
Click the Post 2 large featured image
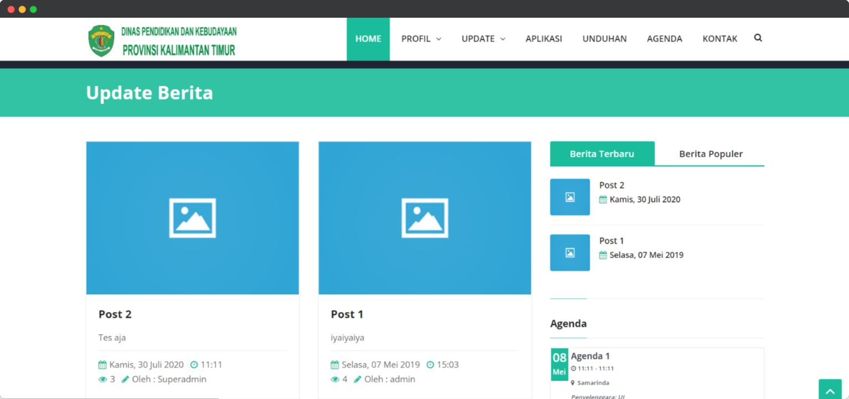(x=192, y=218)
